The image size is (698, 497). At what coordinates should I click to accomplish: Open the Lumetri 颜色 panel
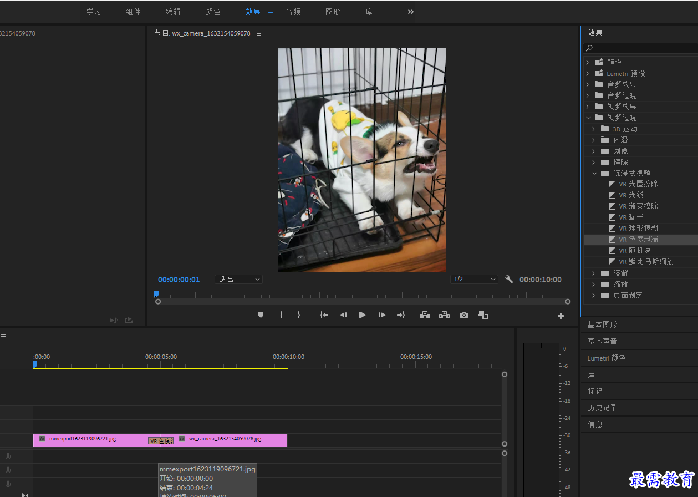tap(607, 358)
